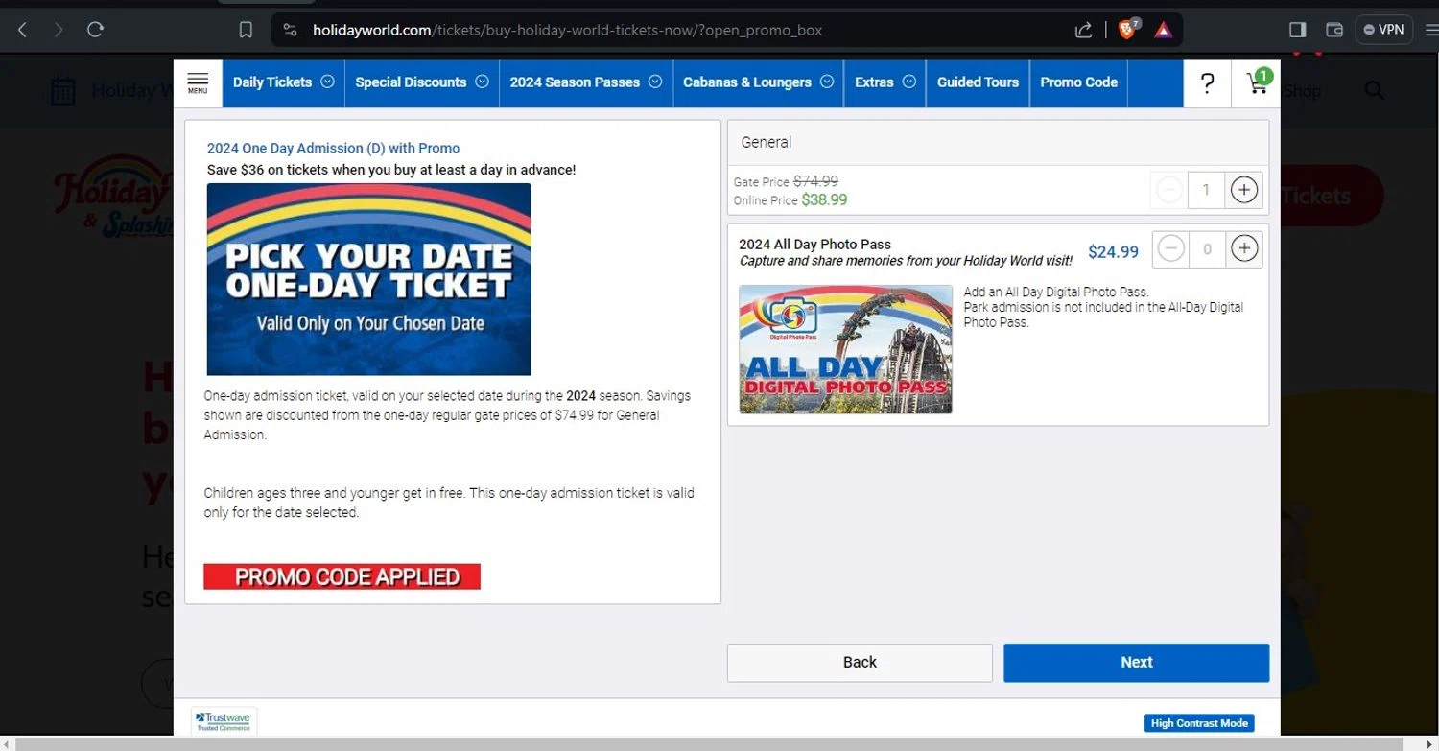Expand the Special Discounts dropdown

click(421, 82)
